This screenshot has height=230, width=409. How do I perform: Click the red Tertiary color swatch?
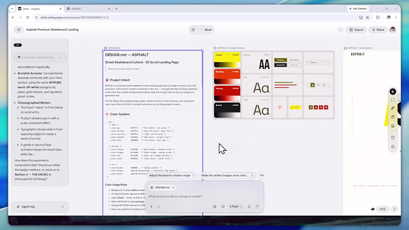pos(227,94)
